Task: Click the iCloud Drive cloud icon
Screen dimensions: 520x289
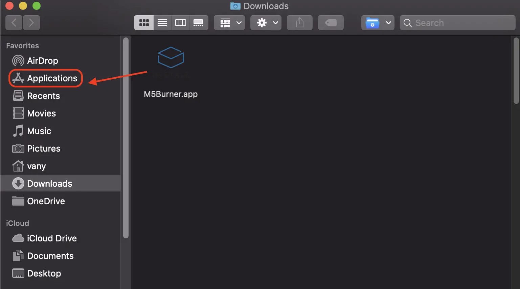Action: coord(18,238)
